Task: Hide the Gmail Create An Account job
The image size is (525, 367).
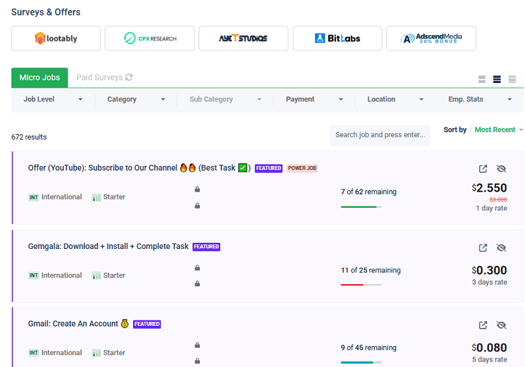Action: pos(501,325)
